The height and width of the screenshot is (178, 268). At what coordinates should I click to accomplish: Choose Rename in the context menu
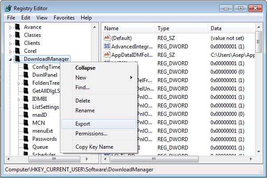99,110
